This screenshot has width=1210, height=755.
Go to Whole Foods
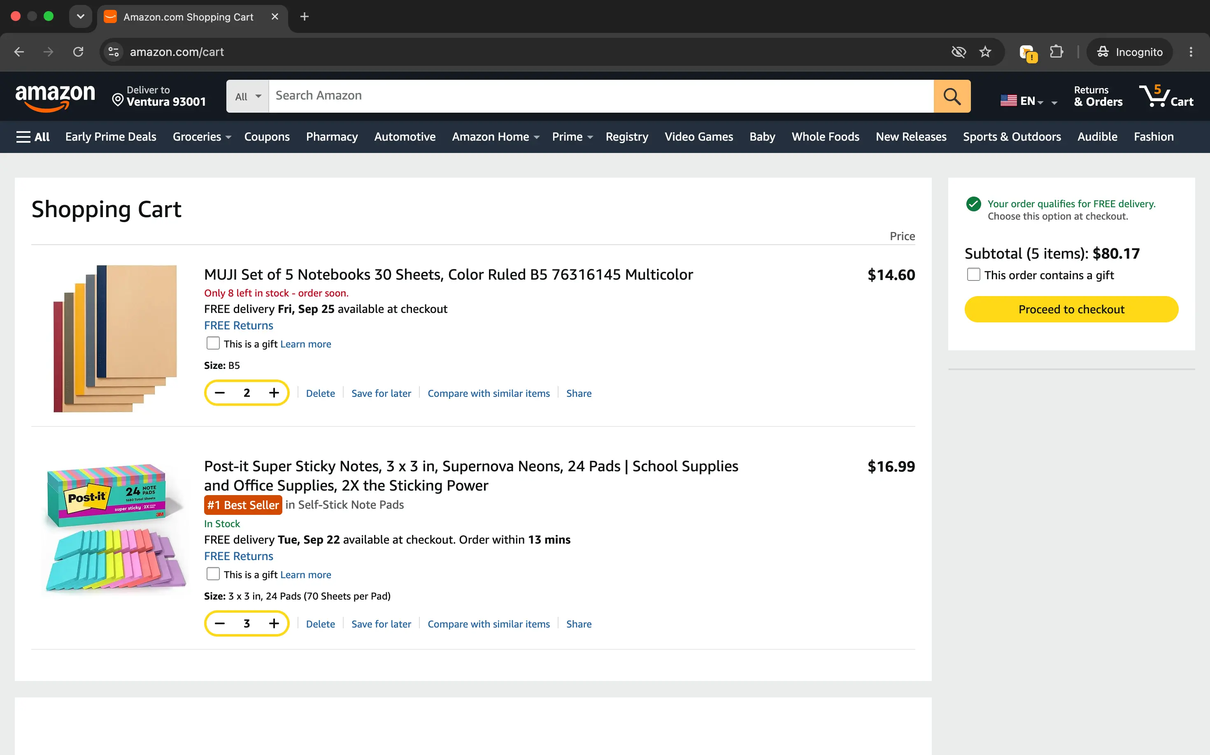click(x=825, y=137)
